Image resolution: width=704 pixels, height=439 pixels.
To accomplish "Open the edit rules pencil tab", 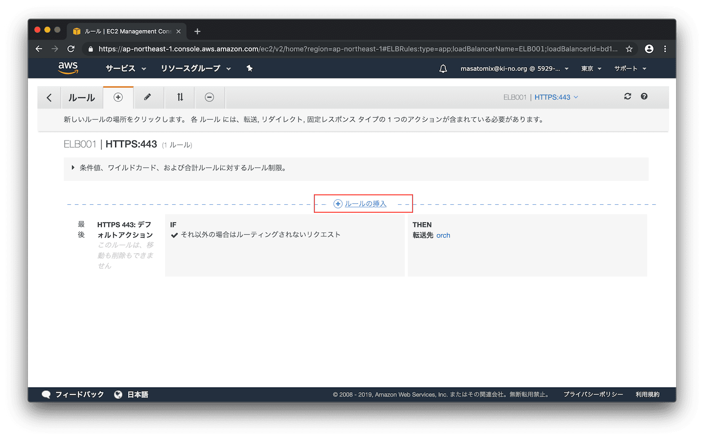I will (148, 97).
